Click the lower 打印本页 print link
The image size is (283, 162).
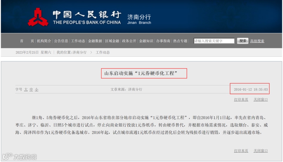pyautogui.click(x=241, y=151)
